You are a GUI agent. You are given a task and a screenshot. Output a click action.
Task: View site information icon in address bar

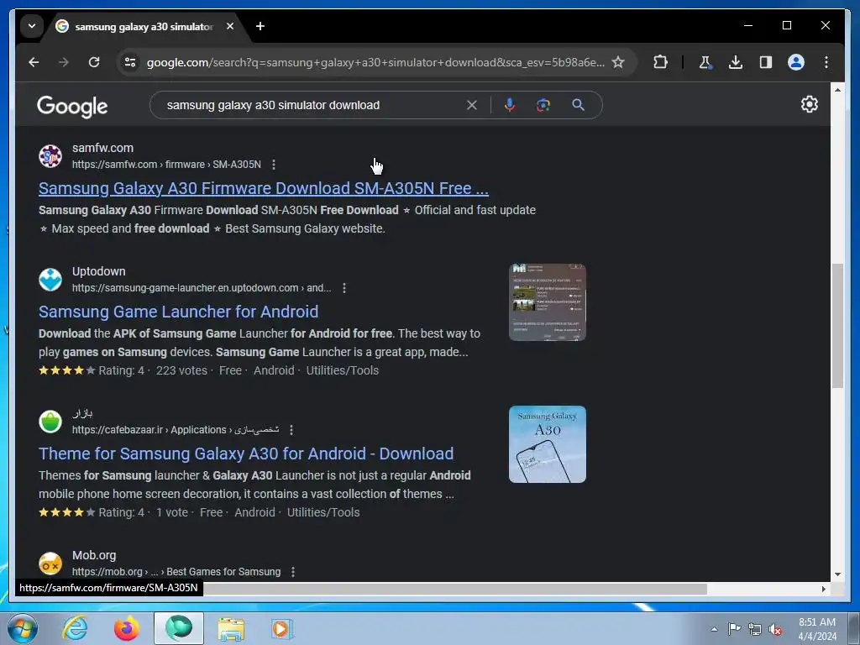point(130,62)
